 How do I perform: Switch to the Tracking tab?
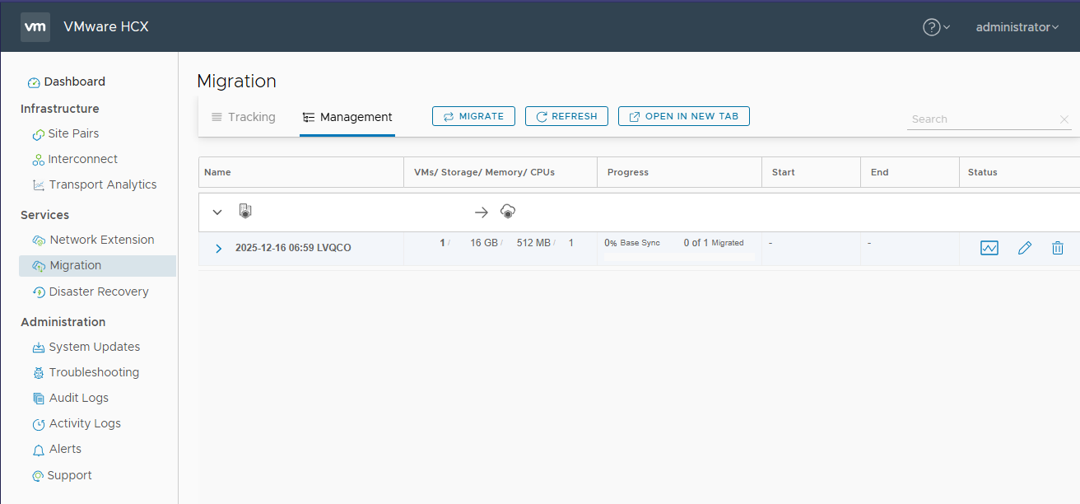point(244,117)
